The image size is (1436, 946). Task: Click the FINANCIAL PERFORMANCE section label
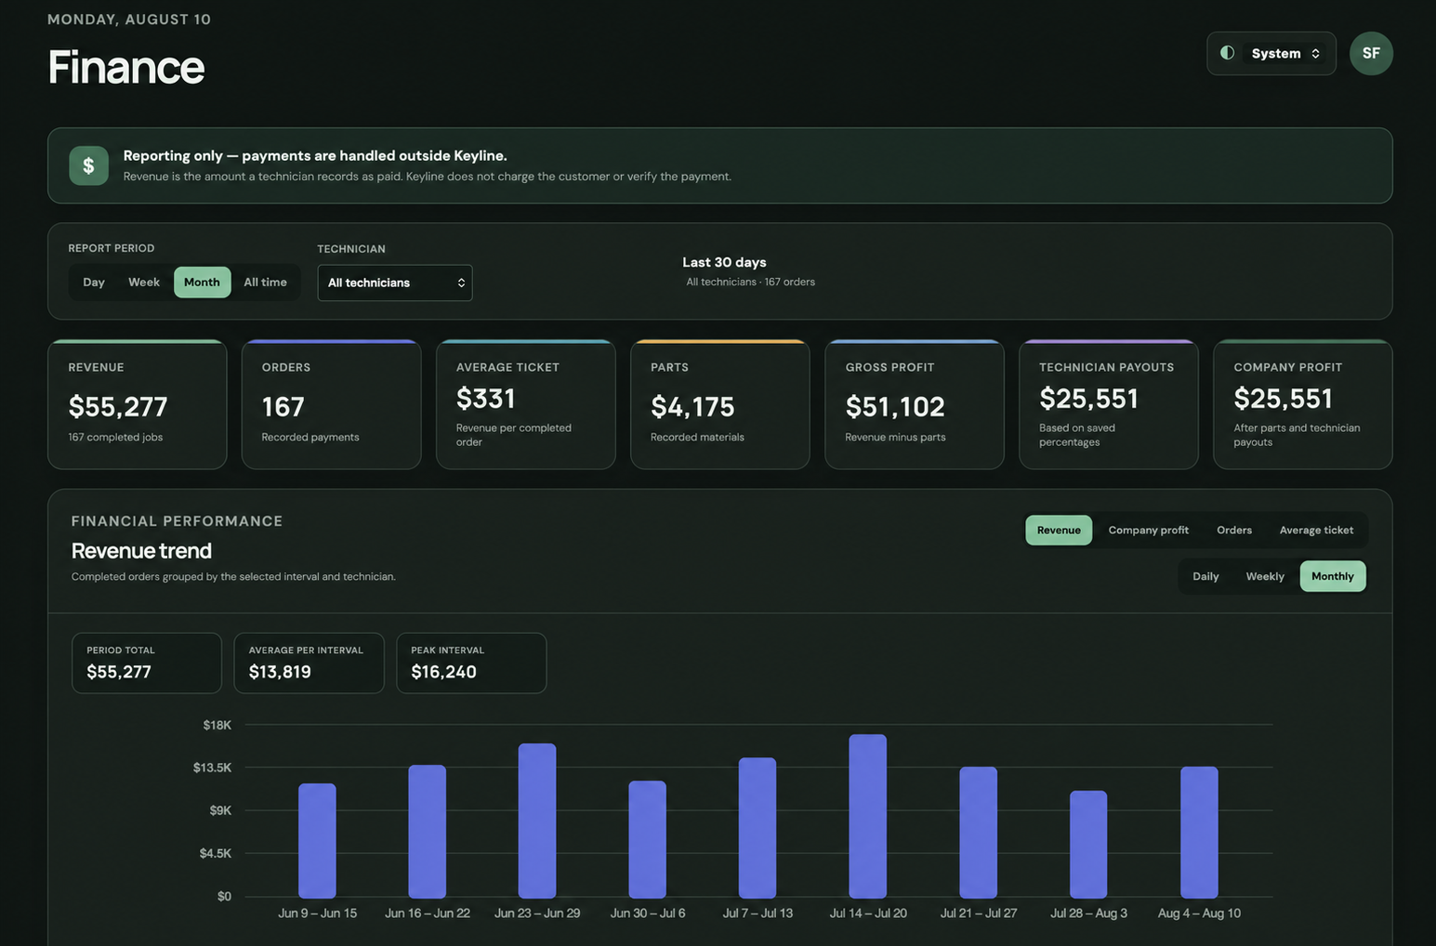tap(177, 521)
